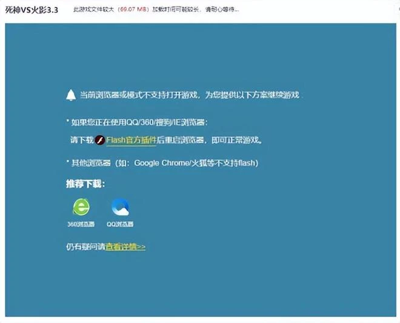
Task: Click the QQ/360/搜狗/IE browser instruction line
Action: click(137, 122)
